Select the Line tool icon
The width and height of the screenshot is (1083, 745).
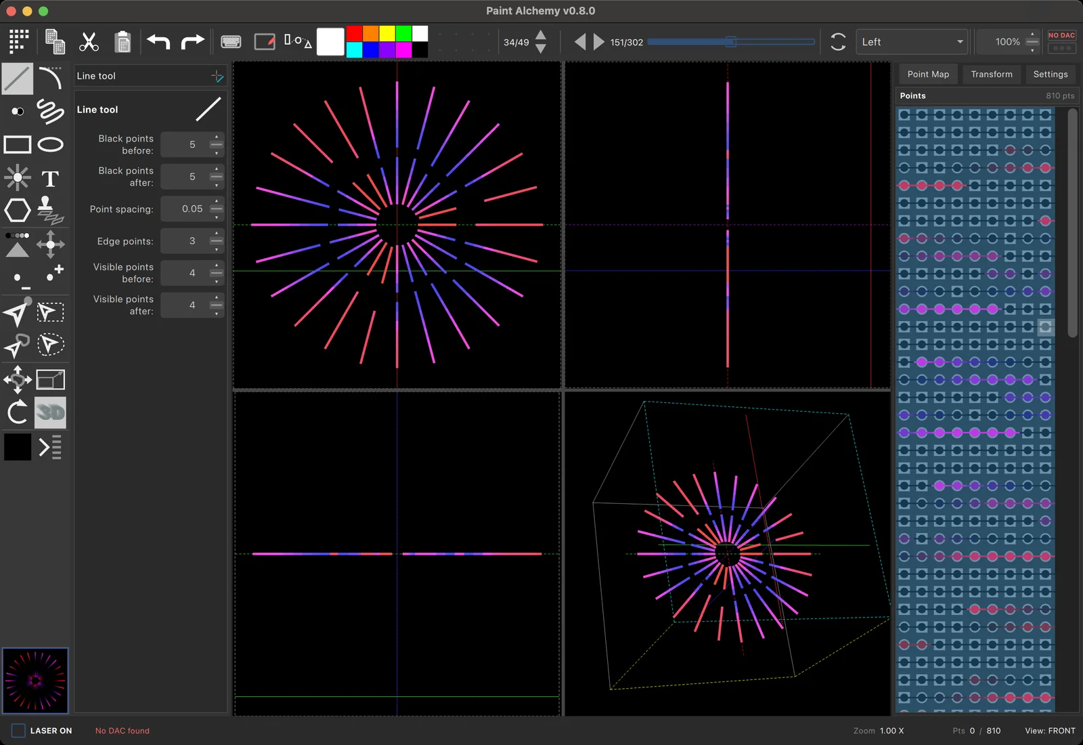click(18, 79)
